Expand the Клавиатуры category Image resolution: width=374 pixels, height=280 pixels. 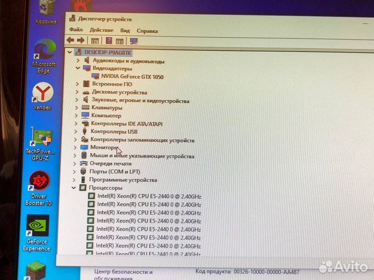pyautogui.click(x=77, y=107)
